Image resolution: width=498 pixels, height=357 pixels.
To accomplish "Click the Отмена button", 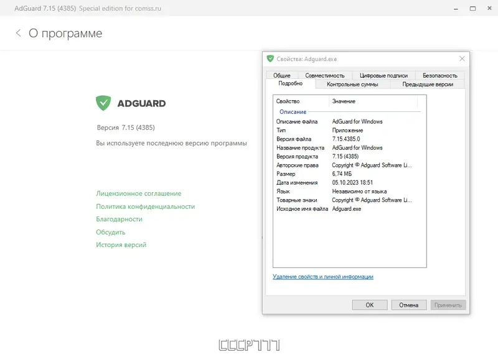I will click(408, 305).
